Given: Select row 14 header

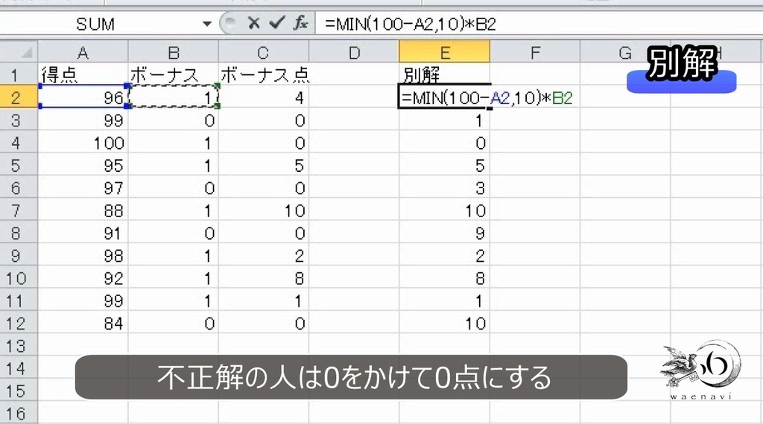Looking at the screenshot, I should pos(19,369).
